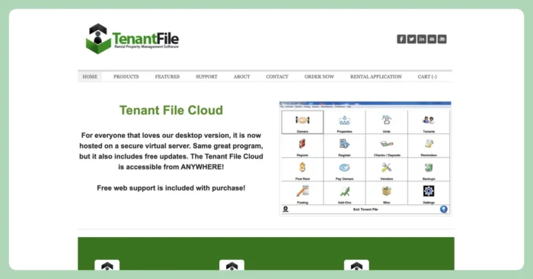Open the Tenants tile
The height and width of the screenshot is (279, 533).
click(429, 122)
